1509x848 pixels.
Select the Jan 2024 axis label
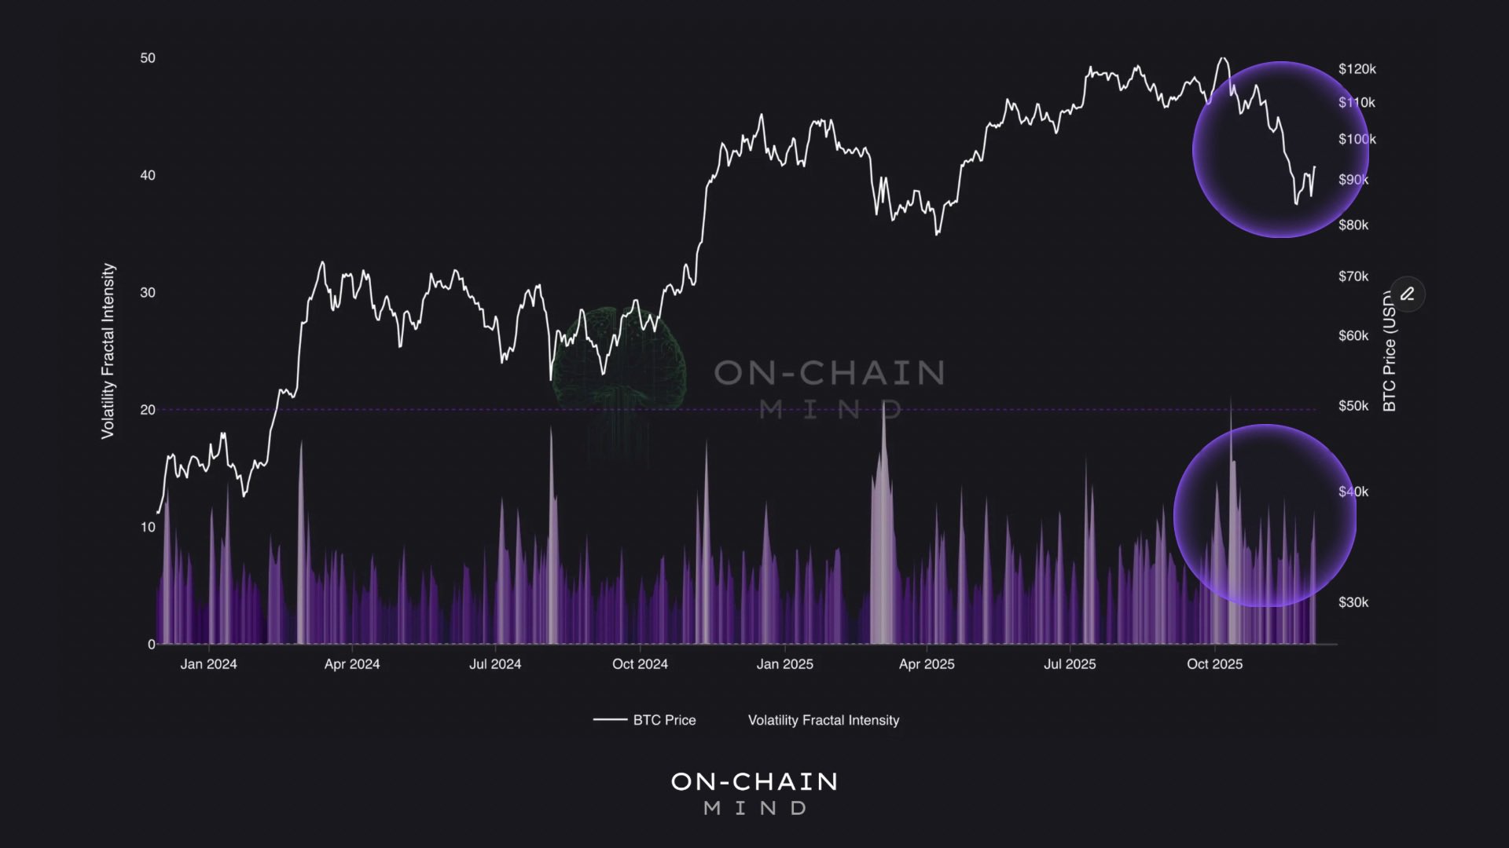point(208,664)
